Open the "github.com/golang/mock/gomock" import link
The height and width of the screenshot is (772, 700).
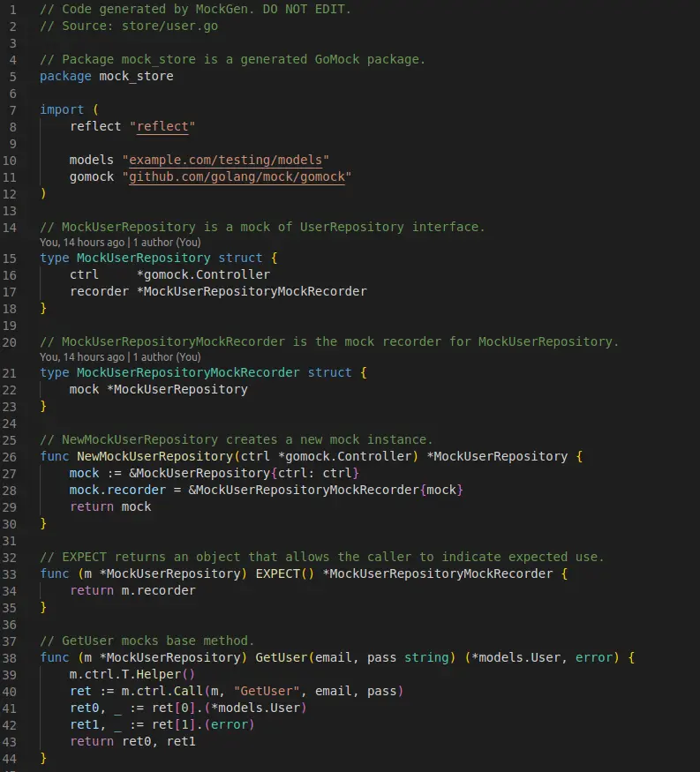[x=237, y=176]
